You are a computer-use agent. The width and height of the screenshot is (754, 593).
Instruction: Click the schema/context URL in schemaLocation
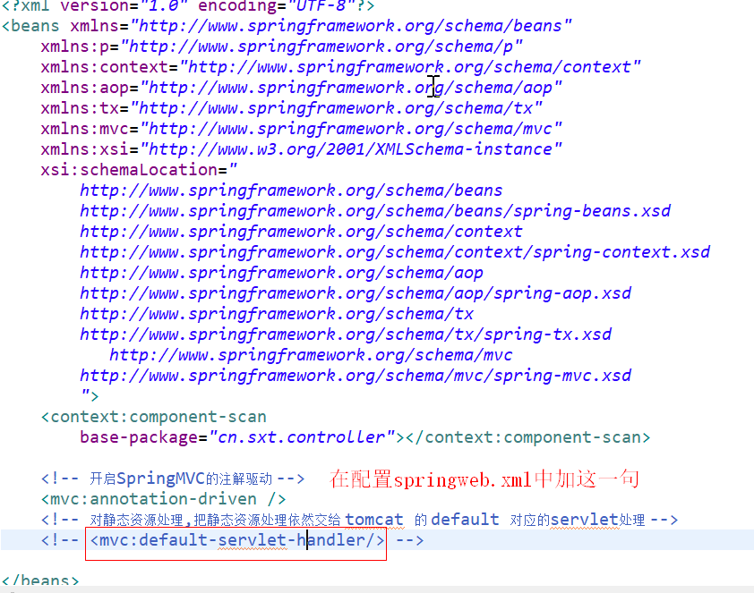click(x=301, y=232)
